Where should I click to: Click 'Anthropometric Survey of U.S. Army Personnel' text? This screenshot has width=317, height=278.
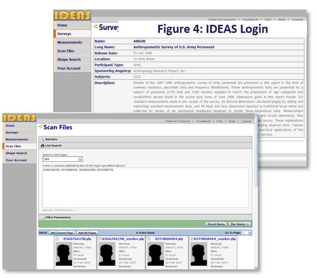173,47
